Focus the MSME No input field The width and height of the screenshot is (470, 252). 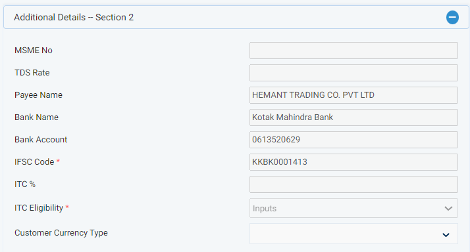coord(353,51)
